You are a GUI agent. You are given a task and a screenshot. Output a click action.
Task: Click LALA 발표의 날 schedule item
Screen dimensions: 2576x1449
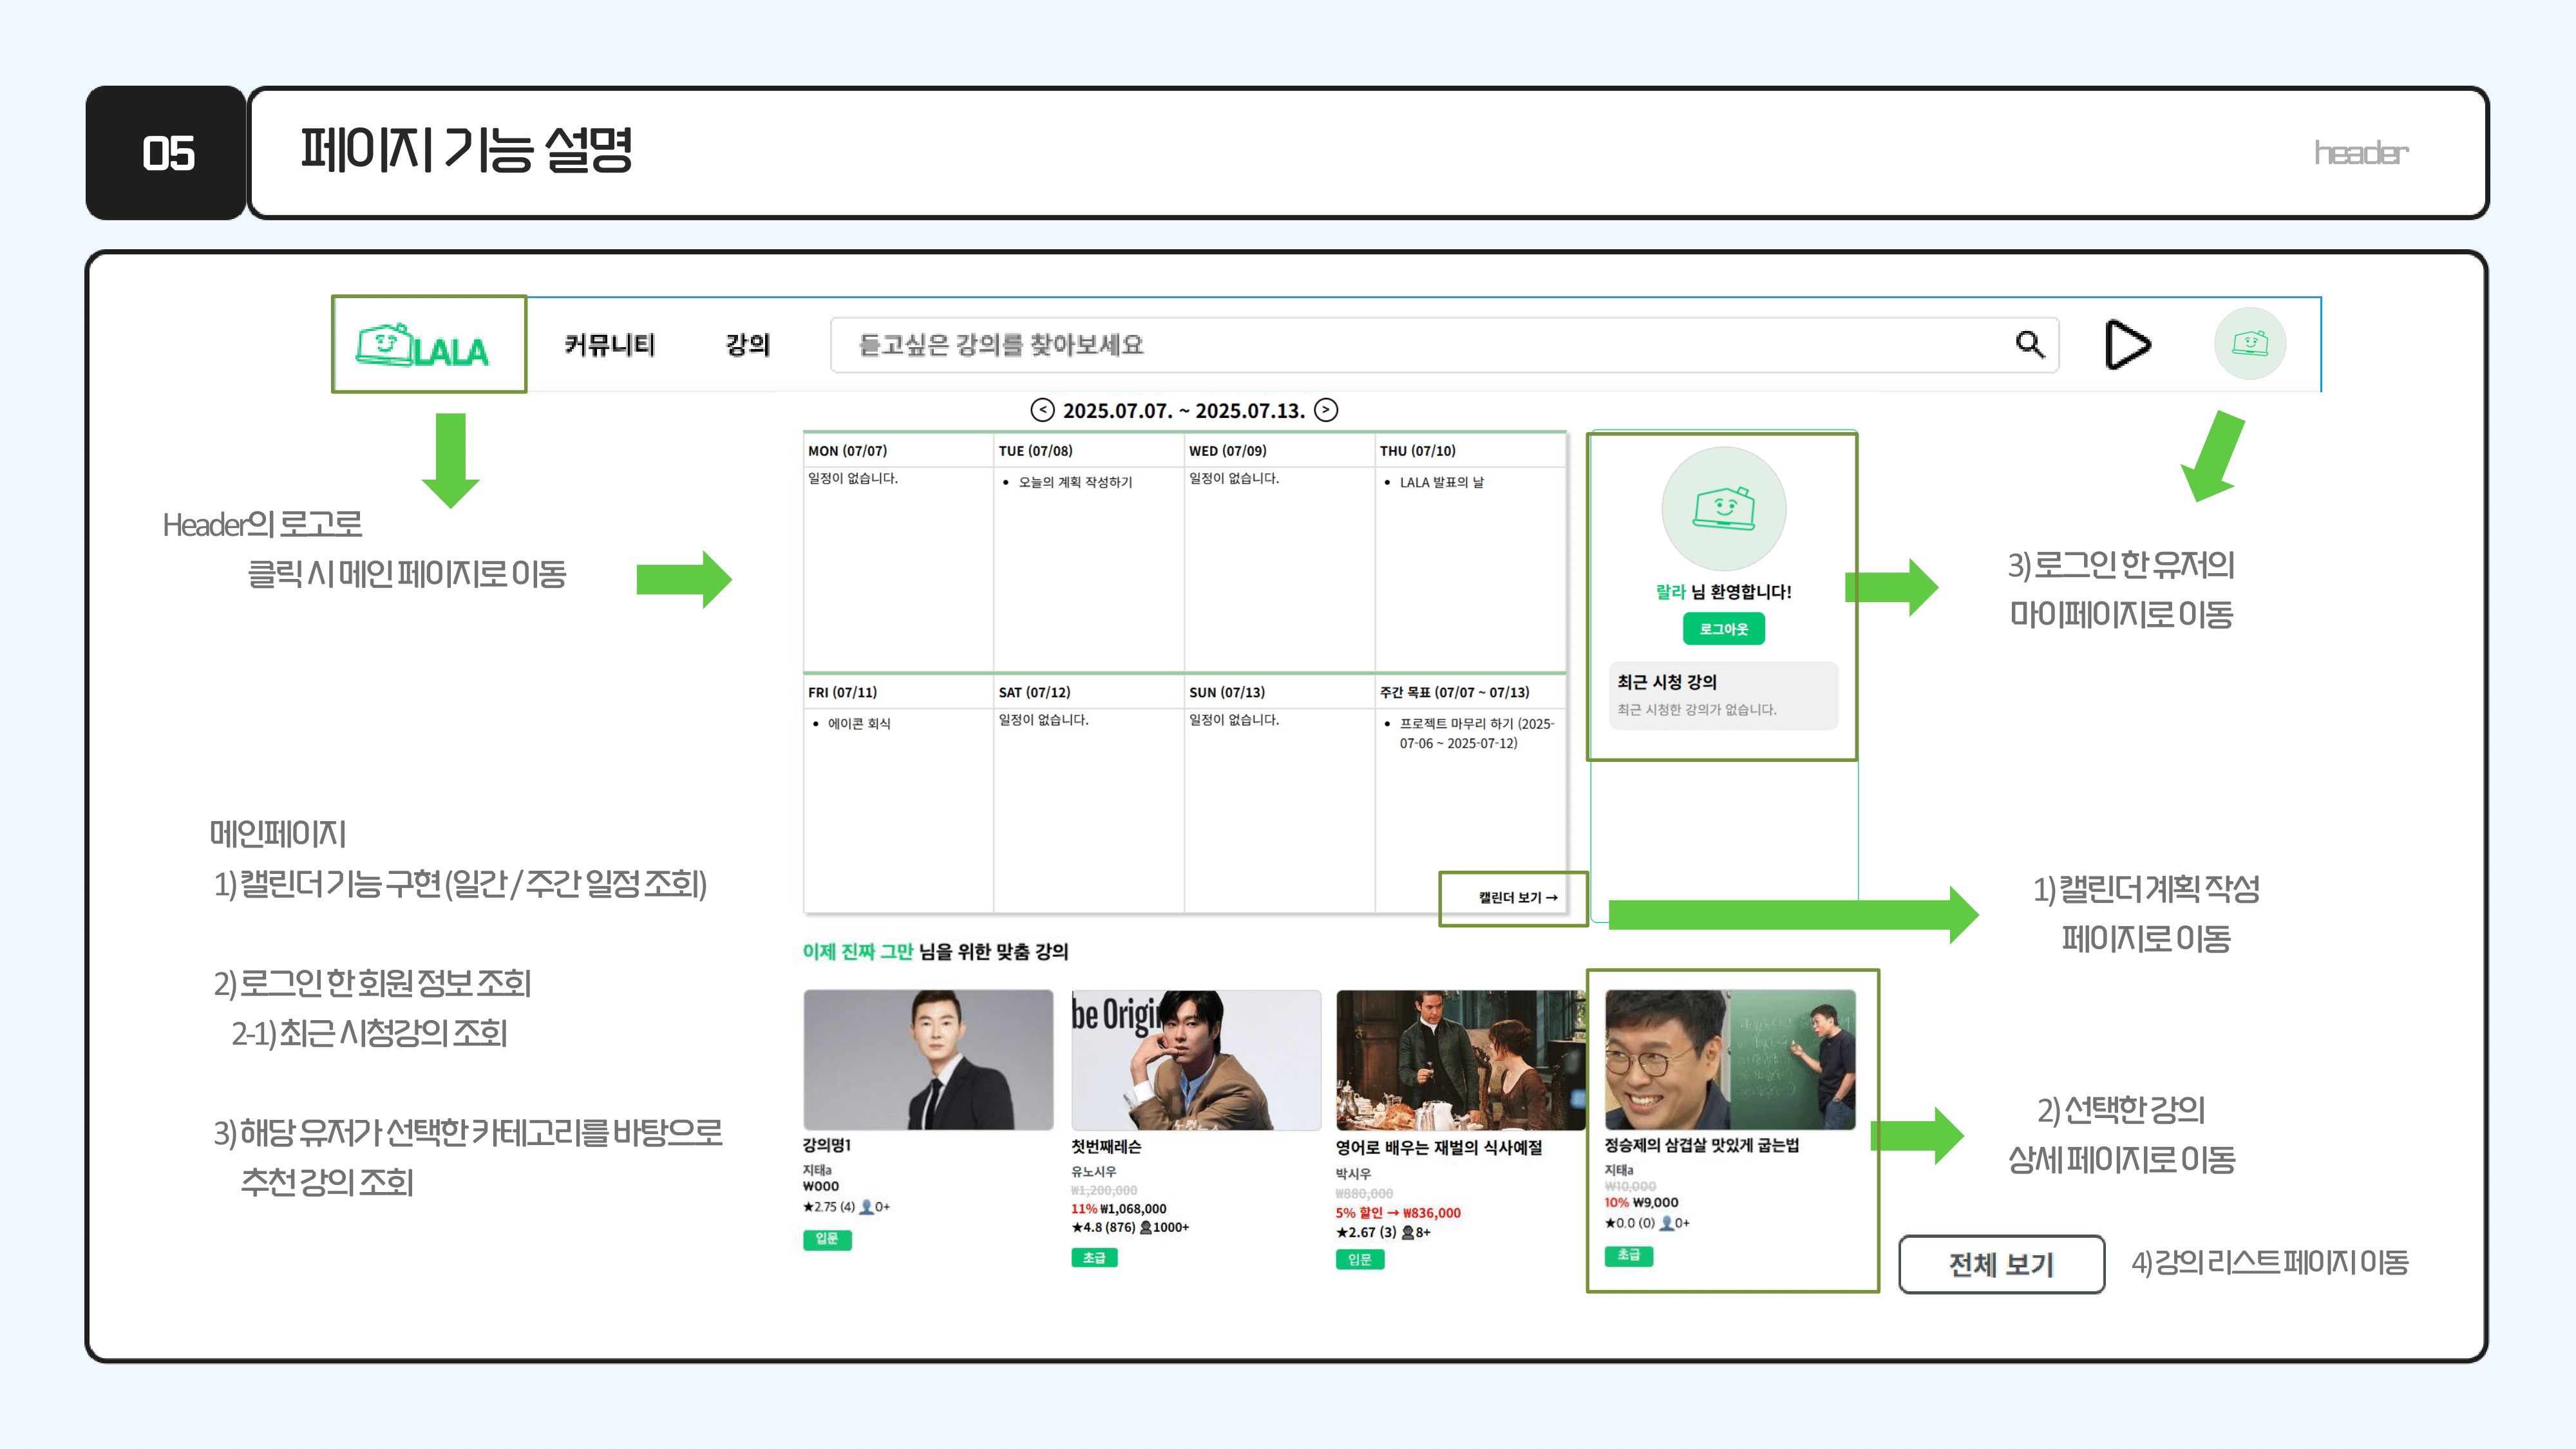click(1441, 482)
